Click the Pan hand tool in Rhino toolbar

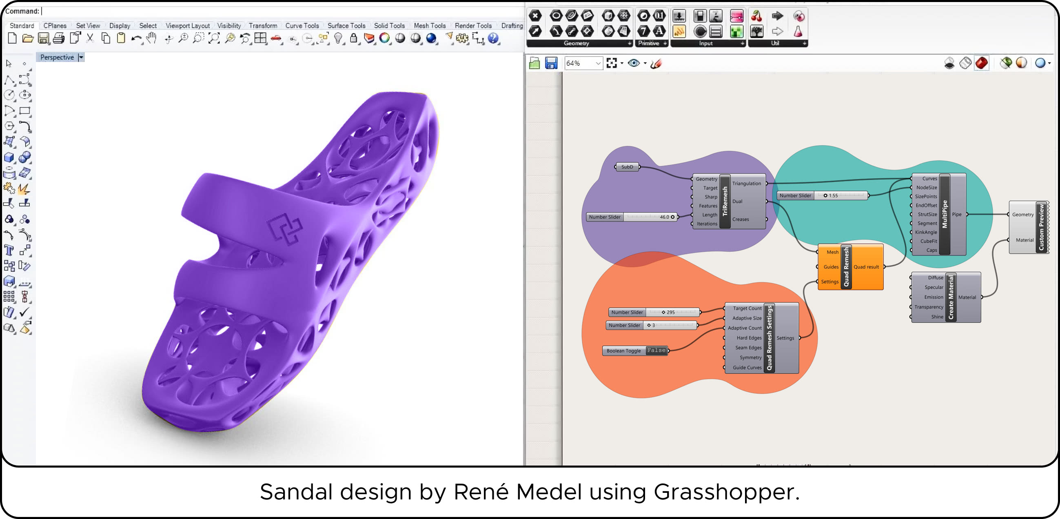(x=151, y=38)
